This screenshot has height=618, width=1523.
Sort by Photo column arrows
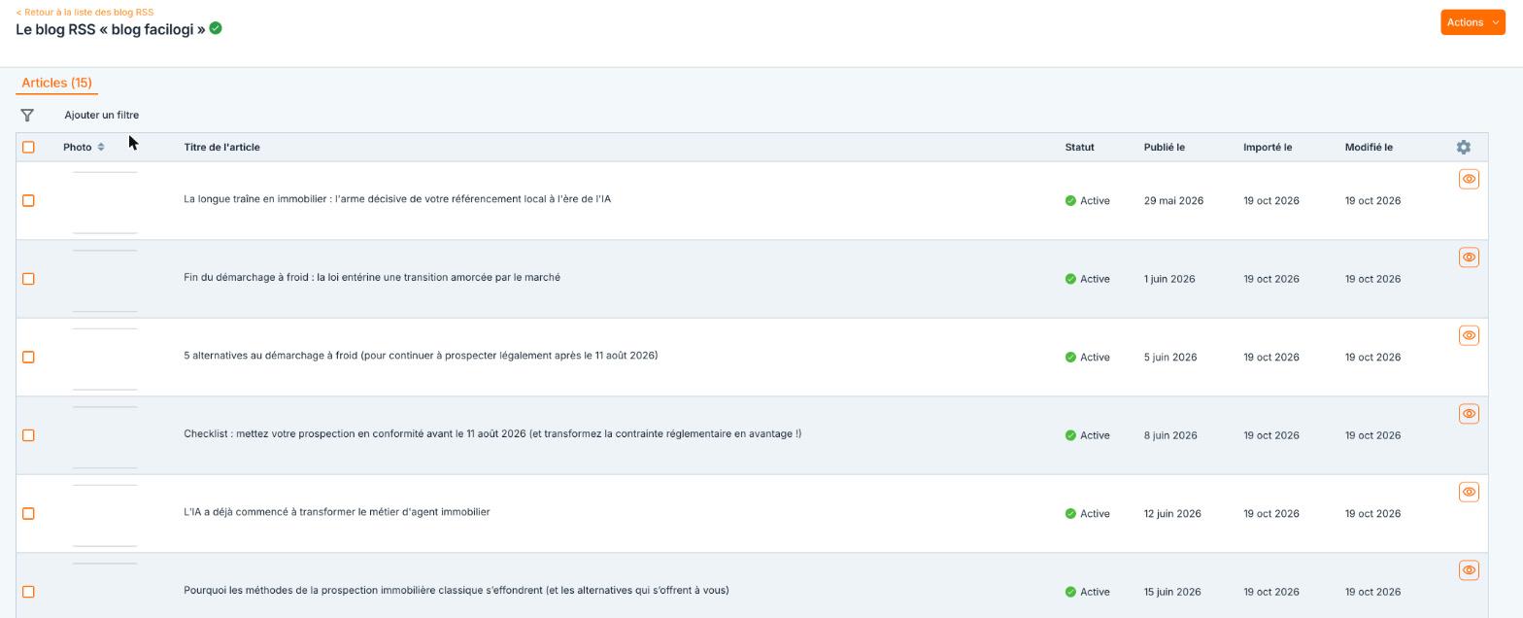100,147
